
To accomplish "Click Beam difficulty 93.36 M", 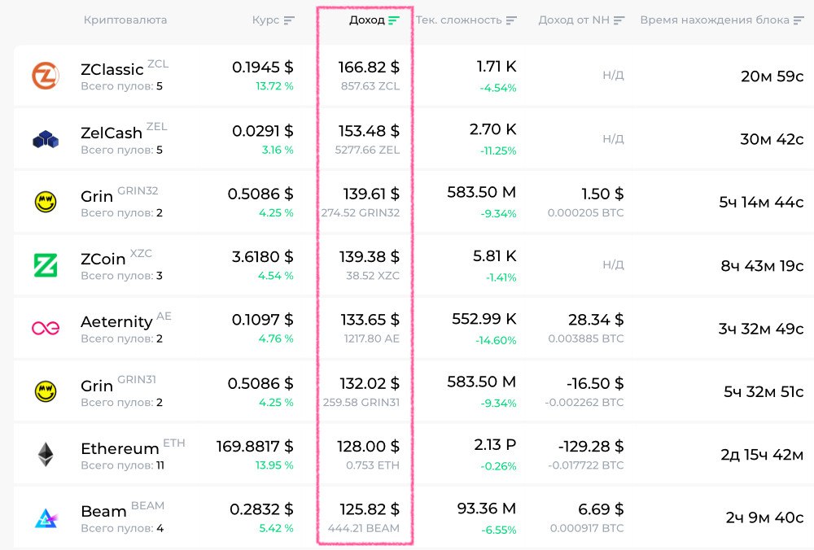I will tap(487, 509).
